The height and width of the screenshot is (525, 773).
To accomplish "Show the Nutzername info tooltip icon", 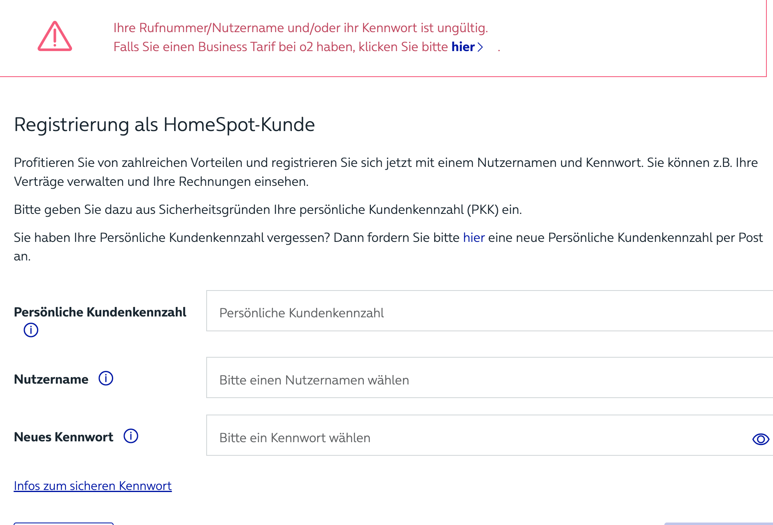I will coord(106,378).
